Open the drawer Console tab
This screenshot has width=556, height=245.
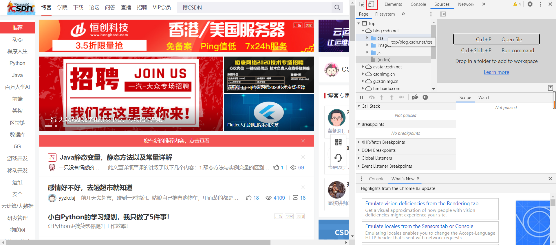[376, 179]
